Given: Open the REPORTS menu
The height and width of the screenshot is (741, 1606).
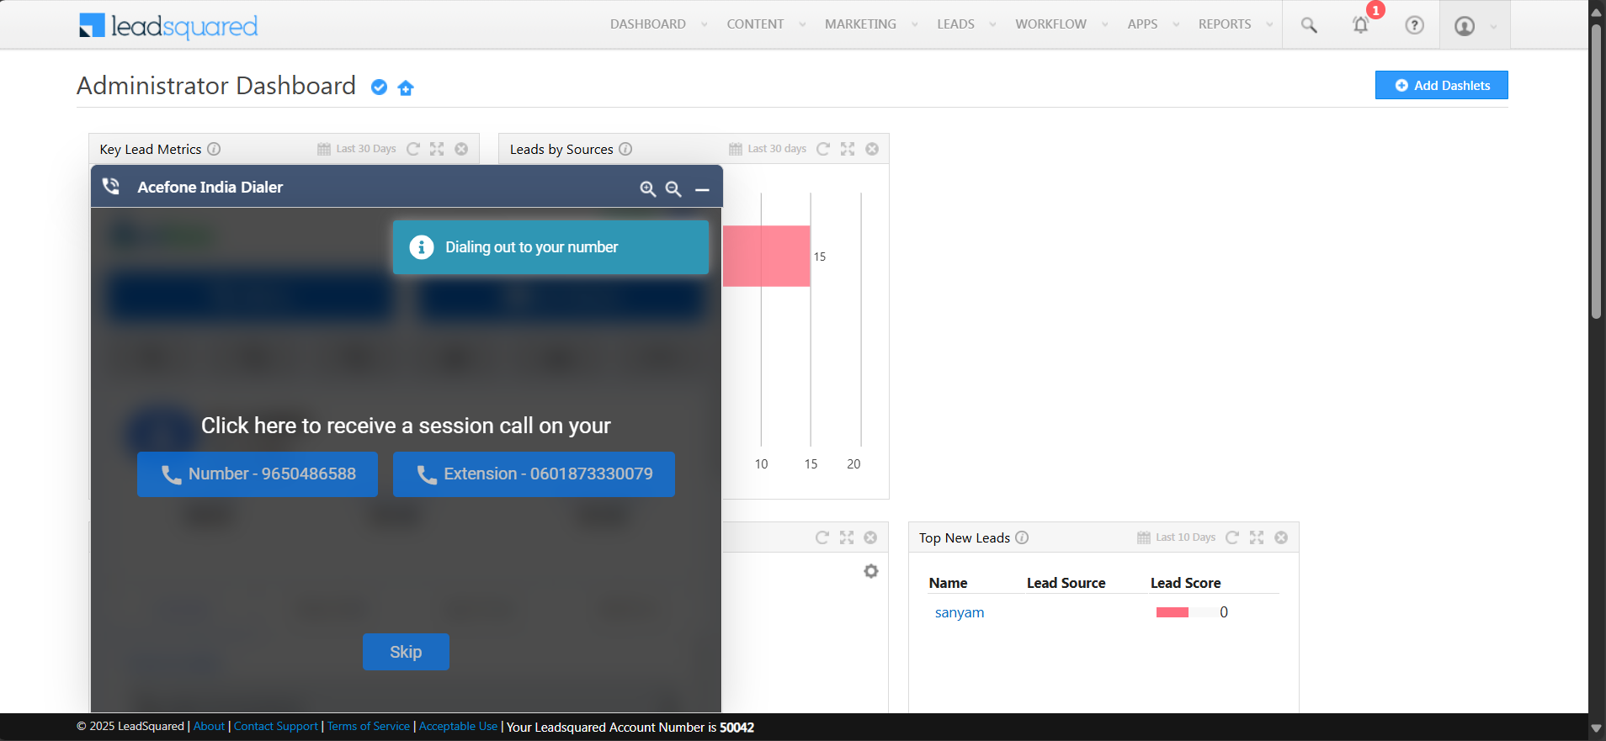Looking at the screenshot, I should [x=1225, y=24].
